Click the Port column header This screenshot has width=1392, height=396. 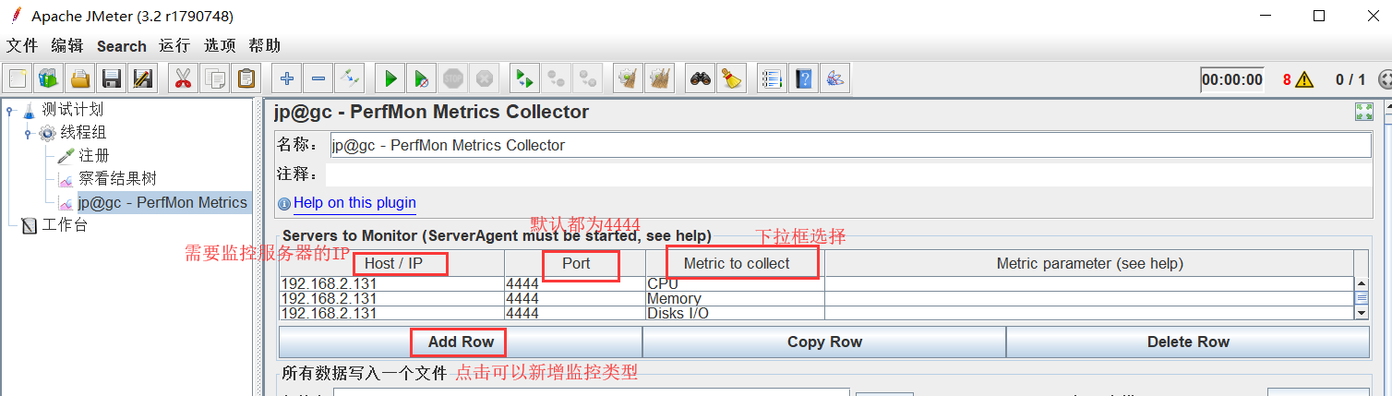point(576,263)
